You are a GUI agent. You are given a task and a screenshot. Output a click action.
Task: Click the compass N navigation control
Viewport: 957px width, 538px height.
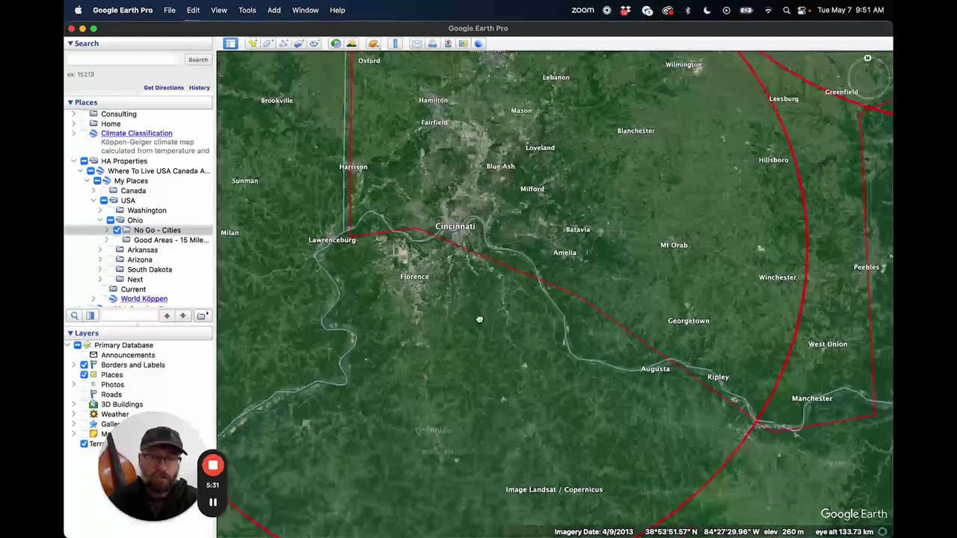coord(867,58)
